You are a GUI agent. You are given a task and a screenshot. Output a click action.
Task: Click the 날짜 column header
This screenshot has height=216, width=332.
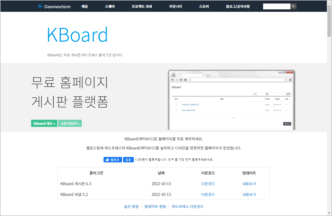161,173
